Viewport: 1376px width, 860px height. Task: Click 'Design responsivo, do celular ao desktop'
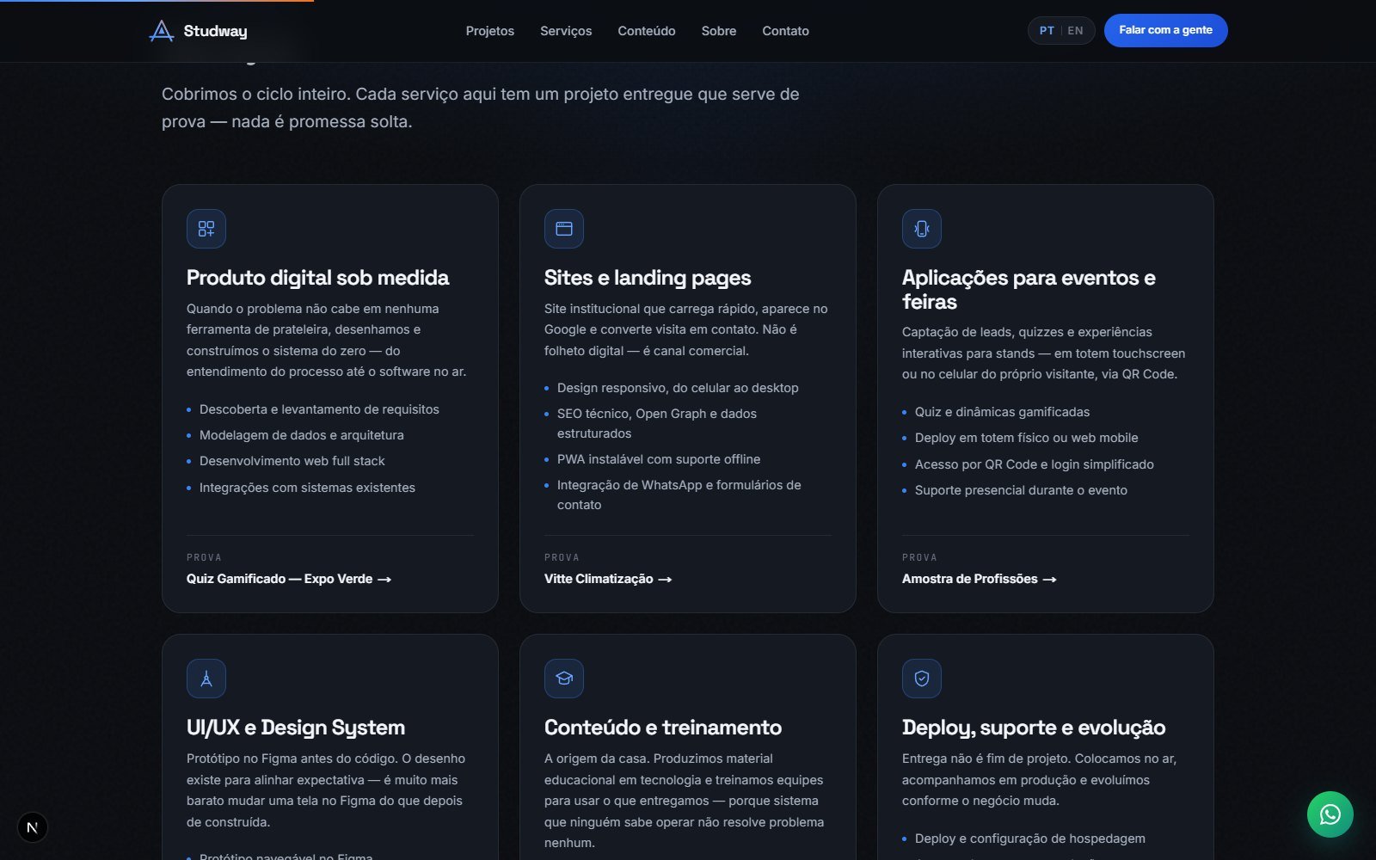pos(678,388)
